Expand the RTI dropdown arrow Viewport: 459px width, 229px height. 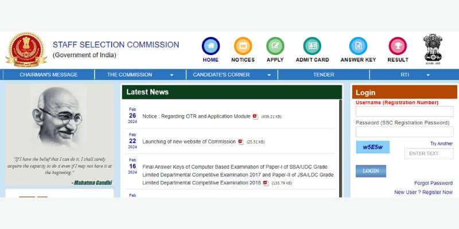pos(428,76)
